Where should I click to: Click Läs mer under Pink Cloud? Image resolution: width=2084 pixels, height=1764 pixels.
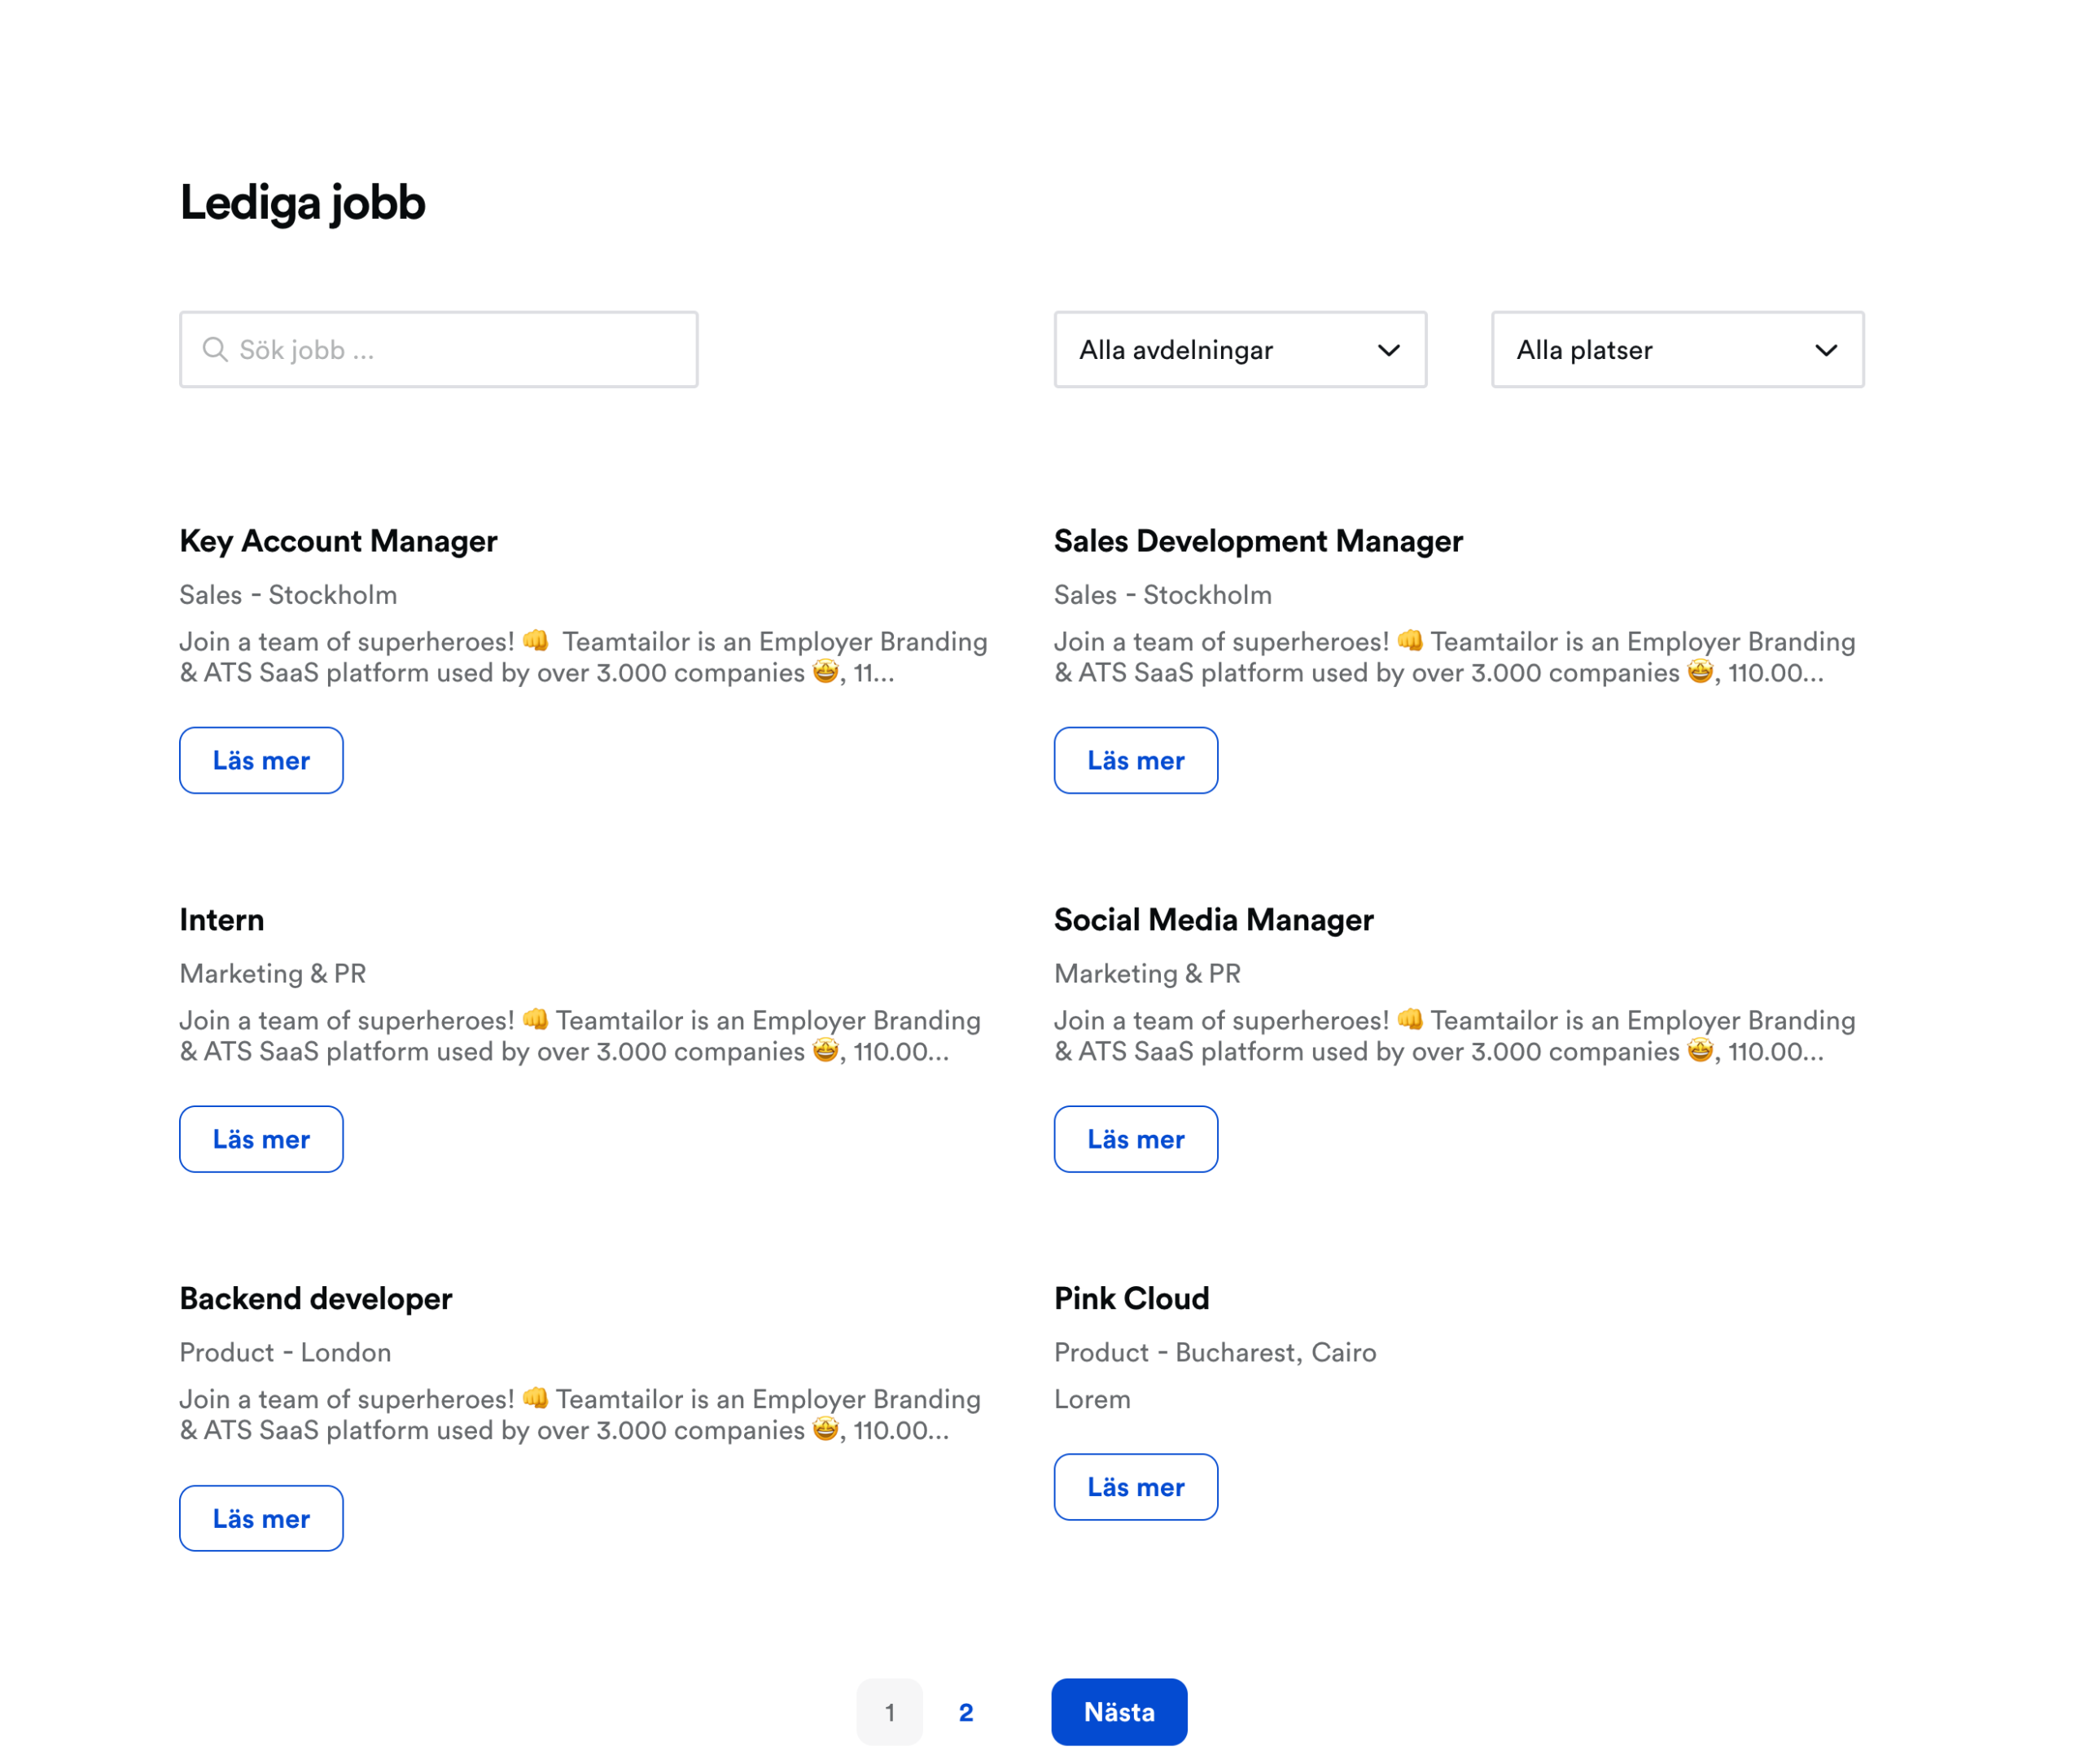coord(1136,1487)
